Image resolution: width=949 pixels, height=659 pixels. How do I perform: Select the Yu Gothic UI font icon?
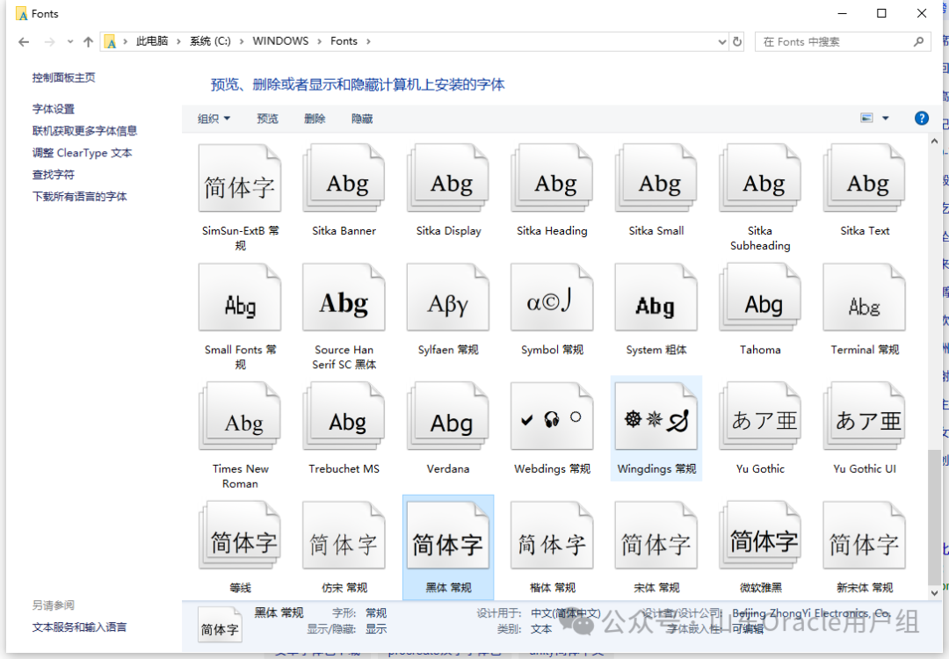click(865, 416)
